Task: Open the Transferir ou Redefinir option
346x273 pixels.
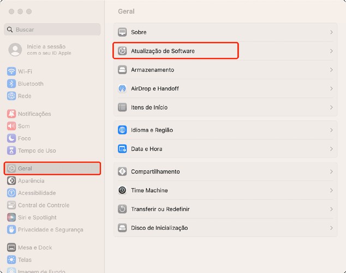Action: pyautogui.click(x=225, y=209)
